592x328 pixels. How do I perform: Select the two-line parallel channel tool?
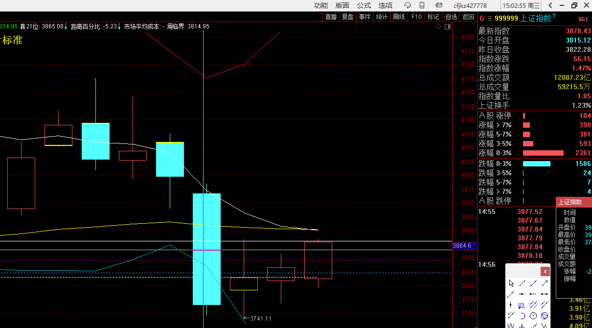pyautogui.click(x=544, y=305)
